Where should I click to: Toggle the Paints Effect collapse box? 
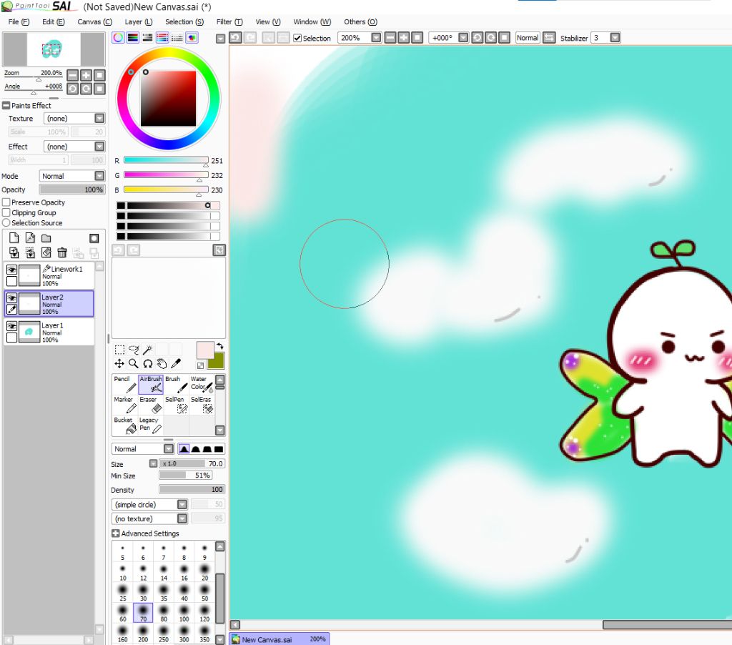coord(6,106)
